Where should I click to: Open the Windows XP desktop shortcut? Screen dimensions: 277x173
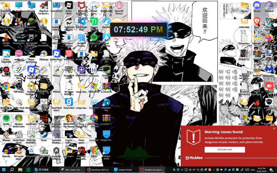point(94,88)
